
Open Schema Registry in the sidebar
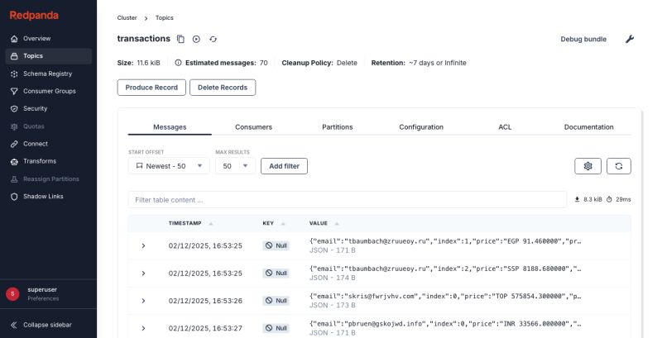(49, 74)
